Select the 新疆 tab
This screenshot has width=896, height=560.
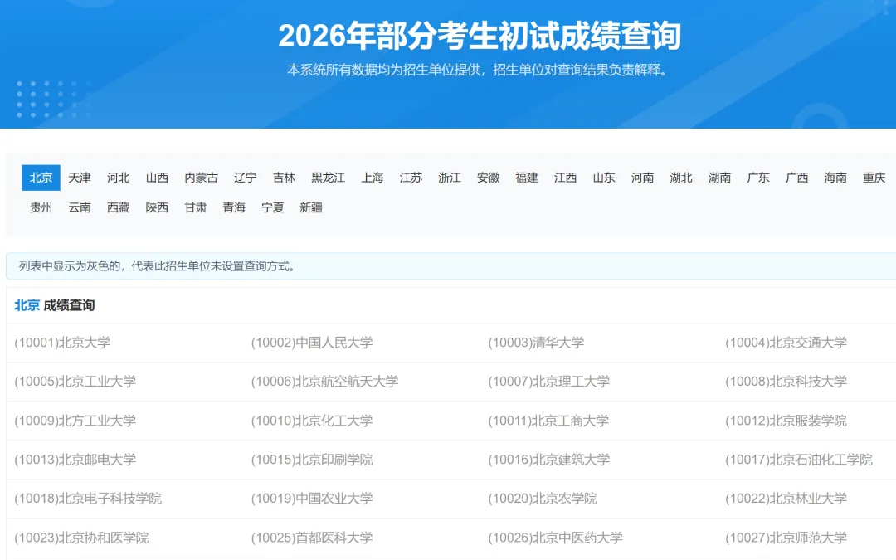(311, 207)
